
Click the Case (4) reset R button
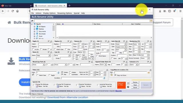click(71, 52)
